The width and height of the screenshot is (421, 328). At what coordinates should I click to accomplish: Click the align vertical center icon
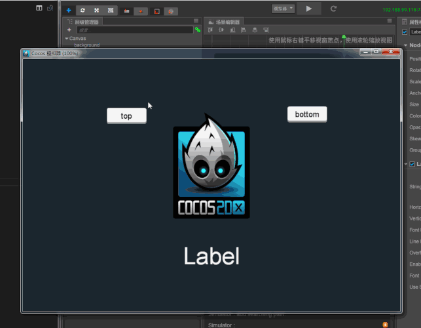coord(221,30)
